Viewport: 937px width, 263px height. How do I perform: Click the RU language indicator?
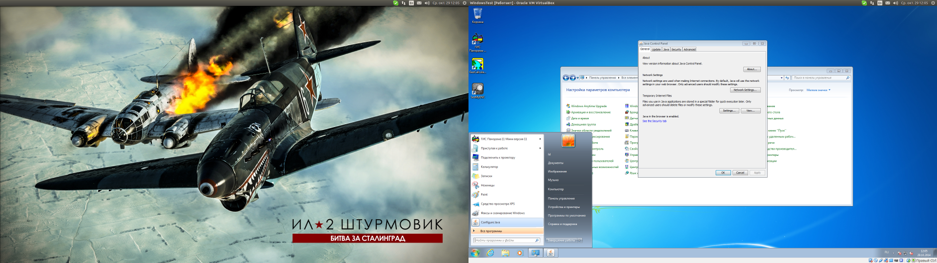click(x=887, y=252)
